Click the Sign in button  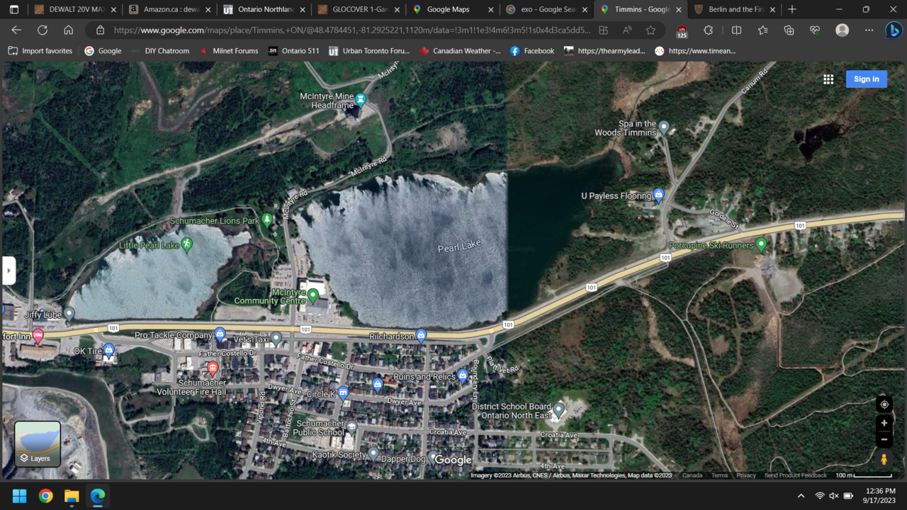click(x=866, y=79)
